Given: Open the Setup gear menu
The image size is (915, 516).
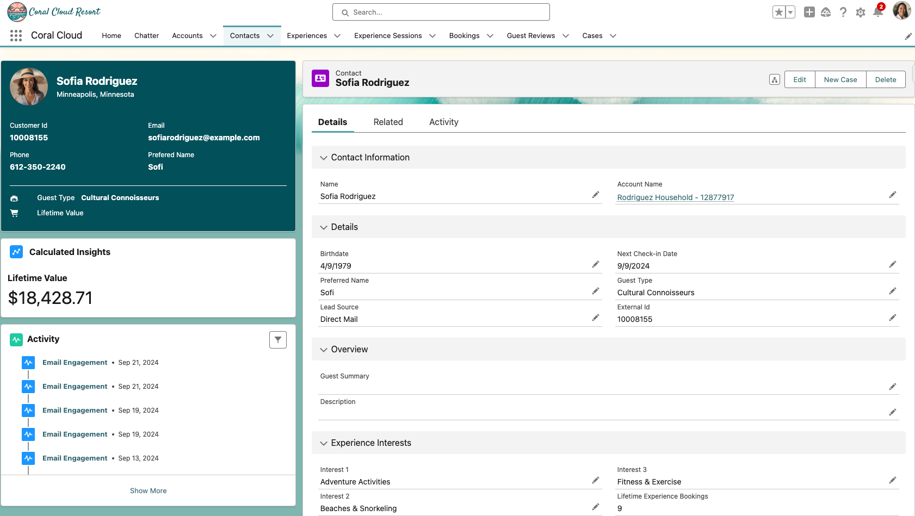Looking at the screenshot, I should (x=860, y=12).
